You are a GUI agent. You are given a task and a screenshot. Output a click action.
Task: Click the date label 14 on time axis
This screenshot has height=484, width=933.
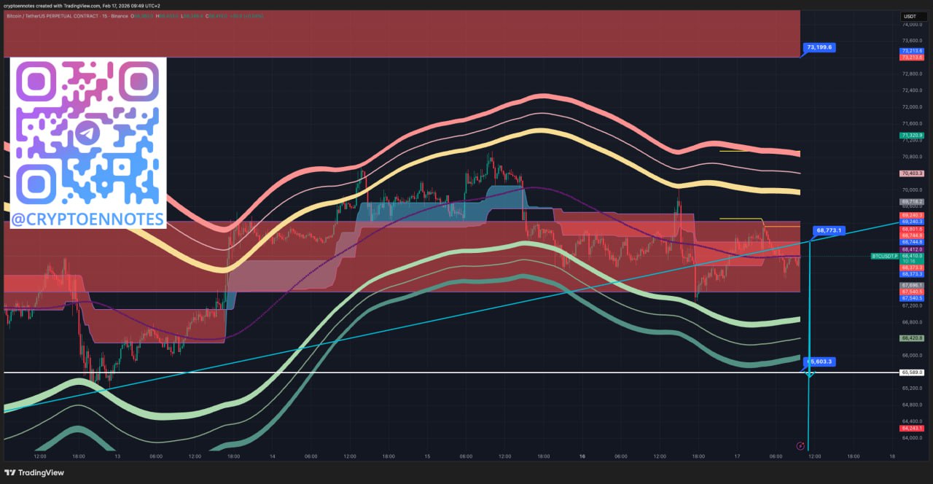(272, 456)
